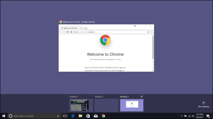Image resolution: width=213 pixels, height=119 pixels.
Task: Open a new tab in Chrome
Action: [86, 28]
